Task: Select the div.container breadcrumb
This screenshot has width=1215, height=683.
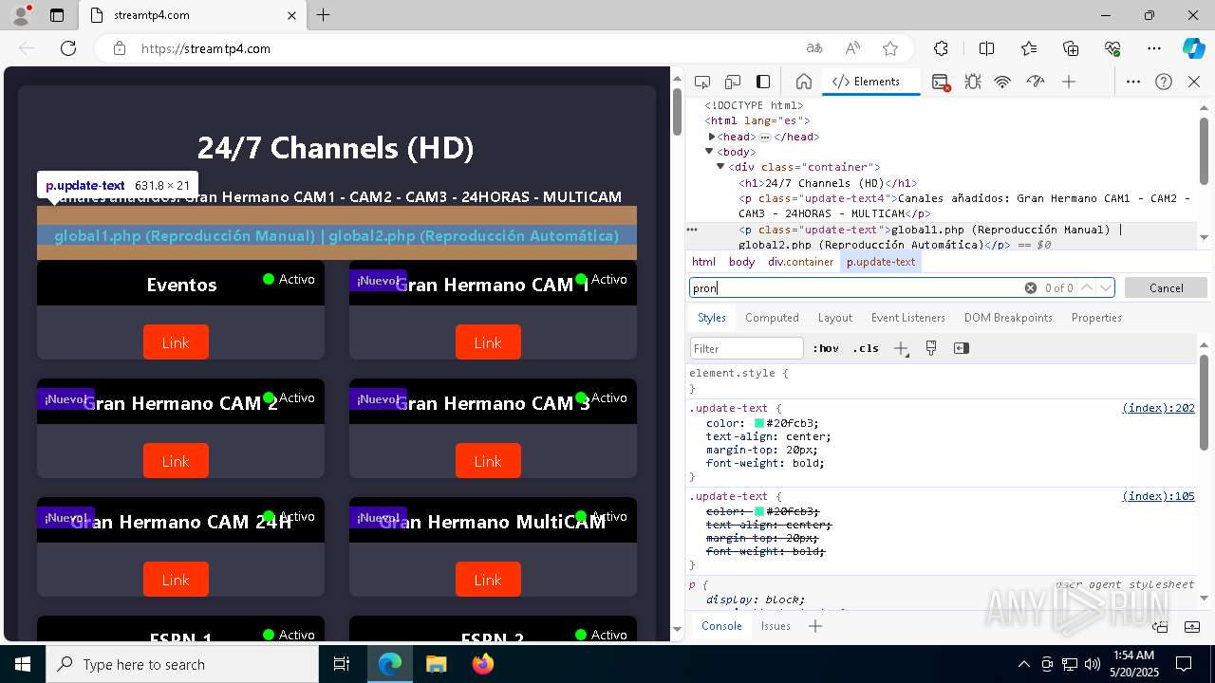Action: point(801,262)
